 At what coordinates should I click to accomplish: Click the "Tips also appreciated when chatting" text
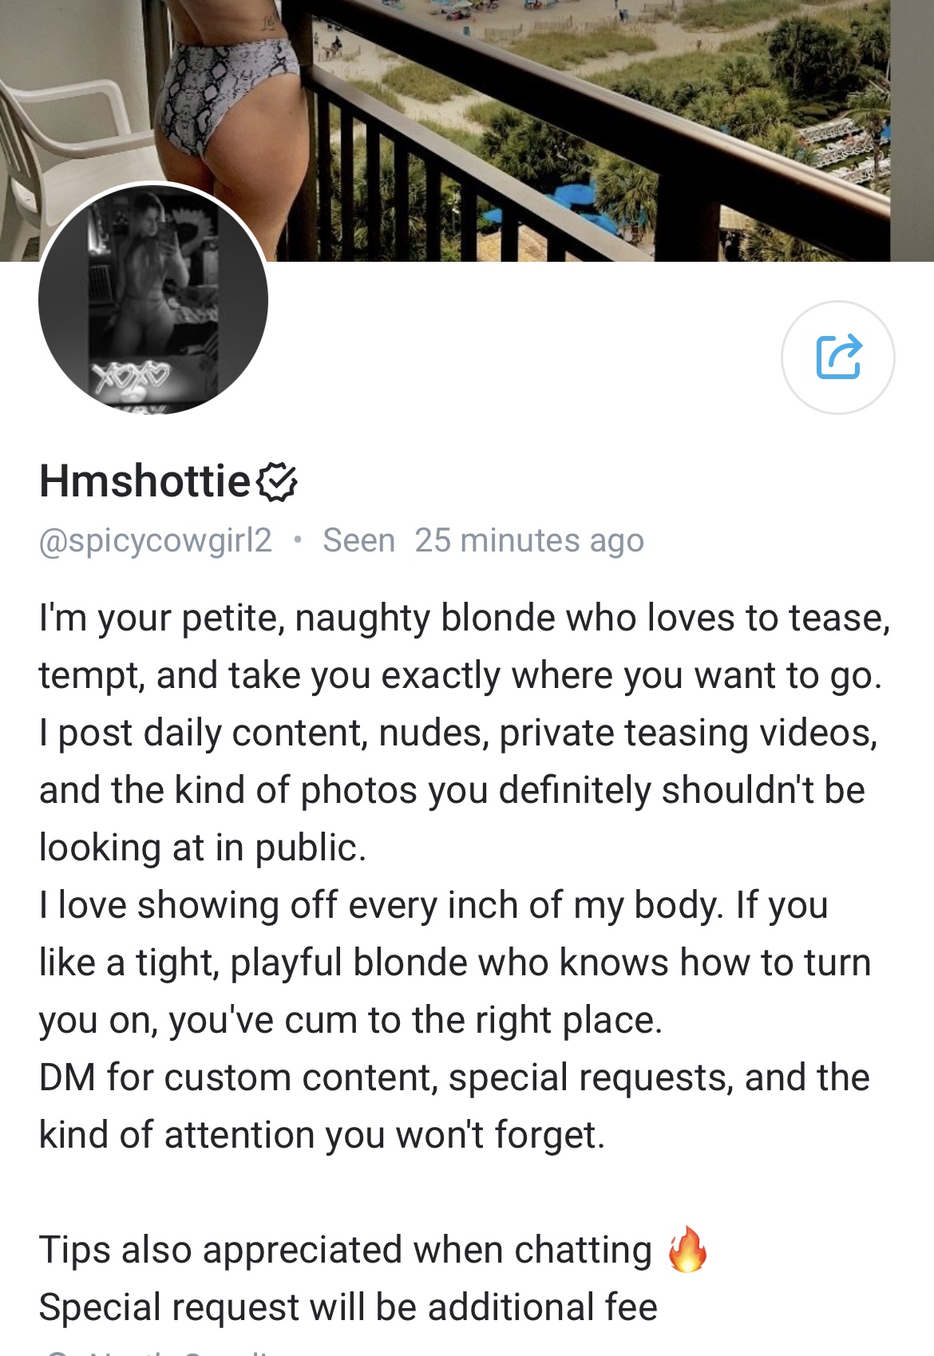pyautogui.click(x=346, y=1250)
